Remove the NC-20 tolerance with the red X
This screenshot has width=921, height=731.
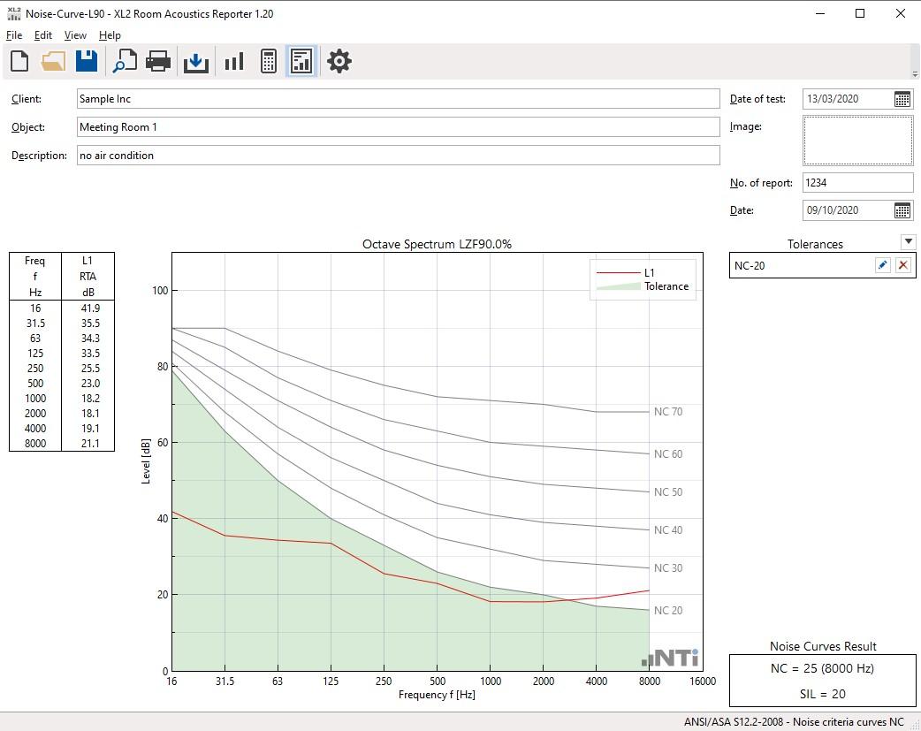point(902,265)
